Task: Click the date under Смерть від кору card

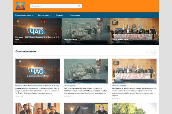Action: [68, 96]
